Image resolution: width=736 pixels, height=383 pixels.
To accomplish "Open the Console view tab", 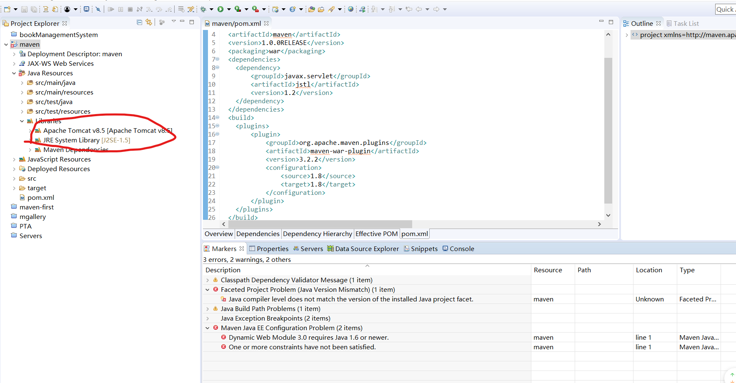I will [x=458, y=249].
